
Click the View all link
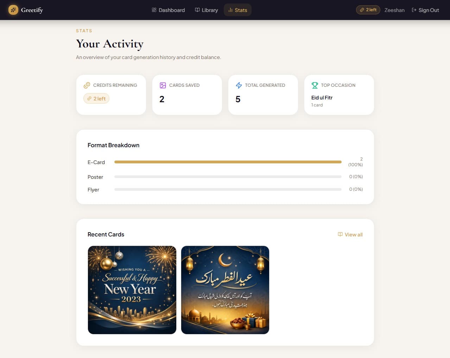(350, 235)
